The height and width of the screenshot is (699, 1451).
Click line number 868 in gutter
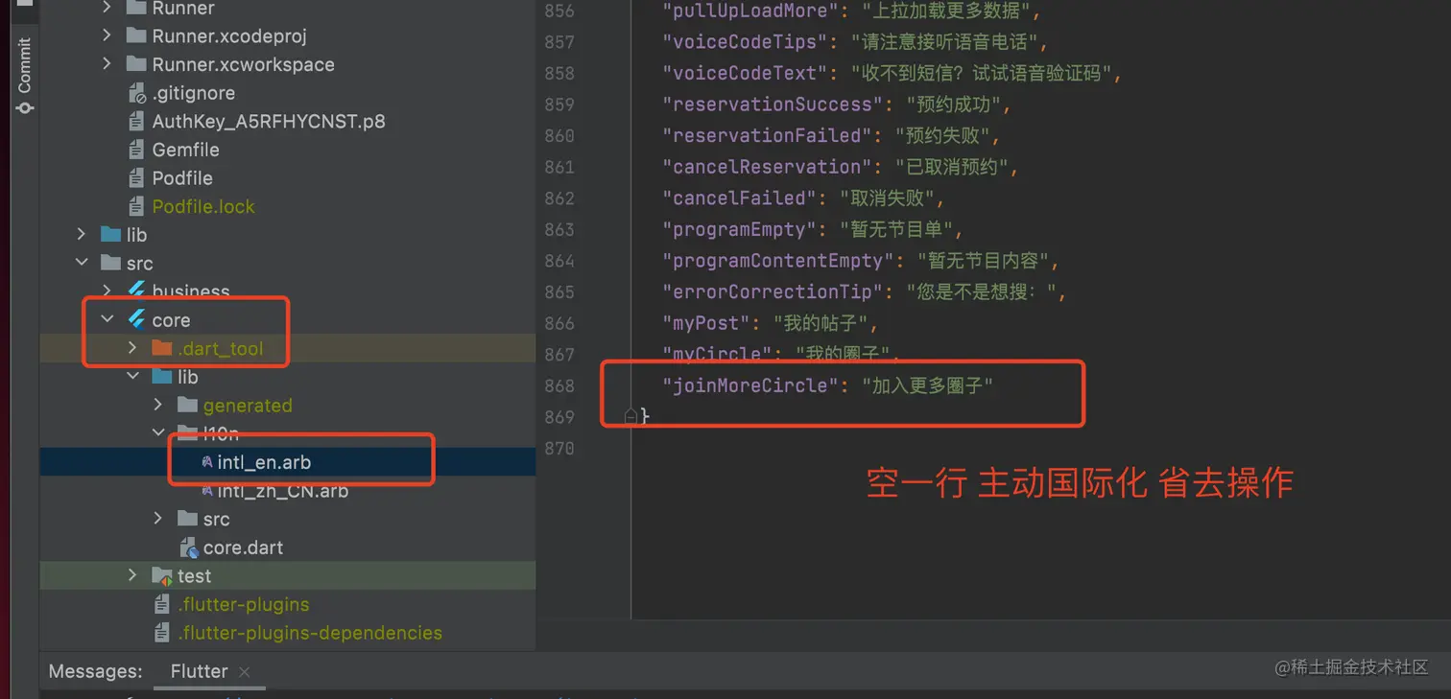pos(559,385)
